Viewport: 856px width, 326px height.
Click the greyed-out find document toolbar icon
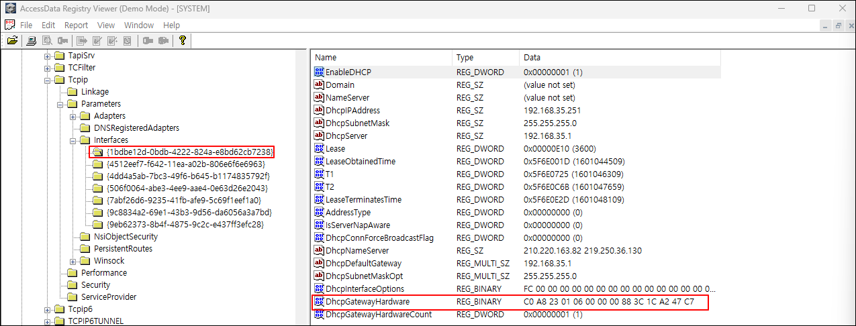[x=47, y=41]
